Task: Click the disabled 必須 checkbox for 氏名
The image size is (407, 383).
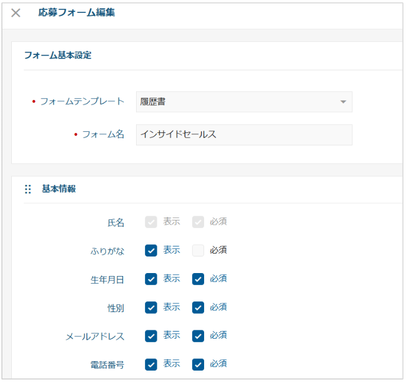Action: pyautogui.click(x=198, y=222)
